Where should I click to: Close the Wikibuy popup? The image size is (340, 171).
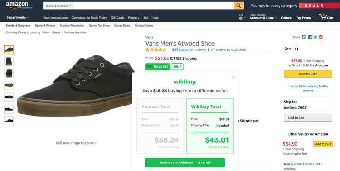(234, 77)
